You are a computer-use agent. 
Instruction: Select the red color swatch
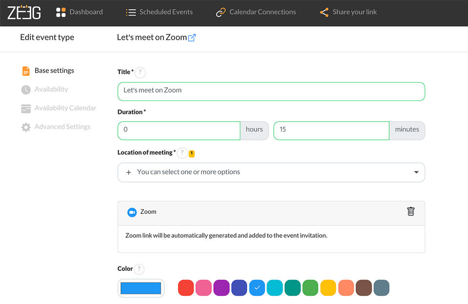point(186,288)
